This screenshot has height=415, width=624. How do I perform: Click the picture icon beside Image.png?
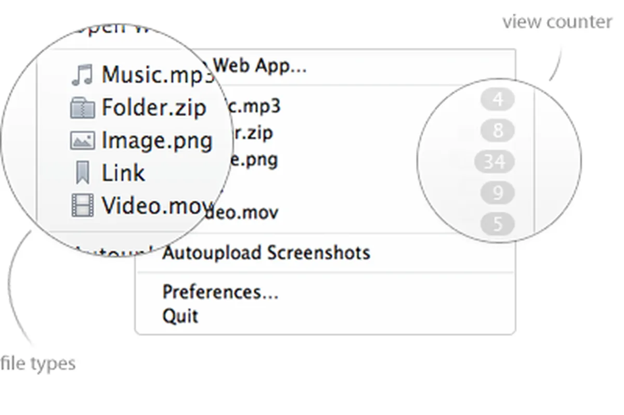(82, 141)
